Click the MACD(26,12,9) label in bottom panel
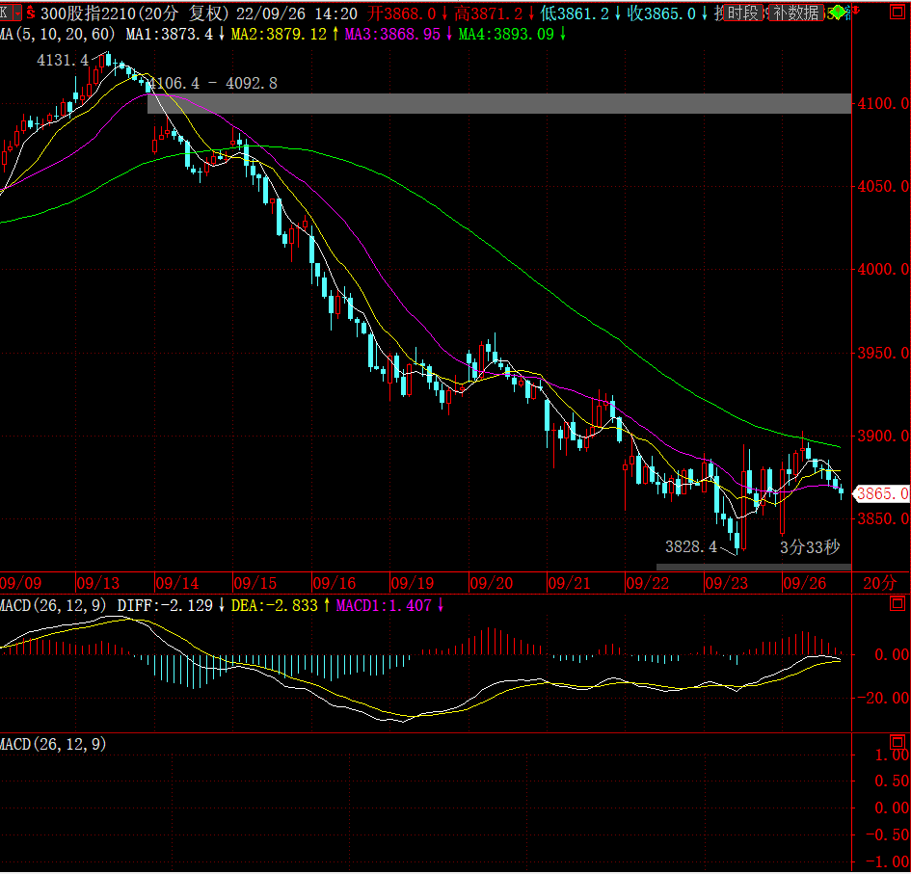The image size is (911, 874). pos(53,744)
